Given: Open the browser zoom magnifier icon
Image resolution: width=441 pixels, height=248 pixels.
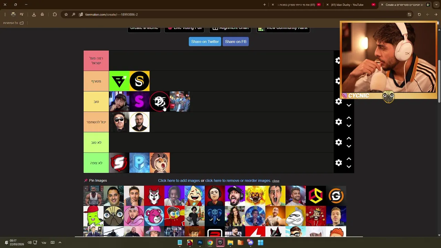Looking at the screenshot, I should click(x=73, y=14).
